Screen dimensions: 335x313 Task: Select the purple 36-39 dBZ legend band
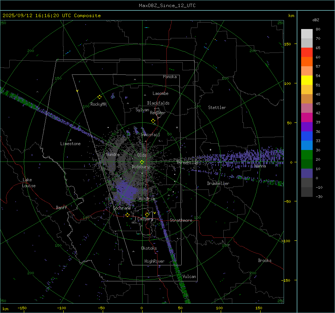[x=307, y=127]
